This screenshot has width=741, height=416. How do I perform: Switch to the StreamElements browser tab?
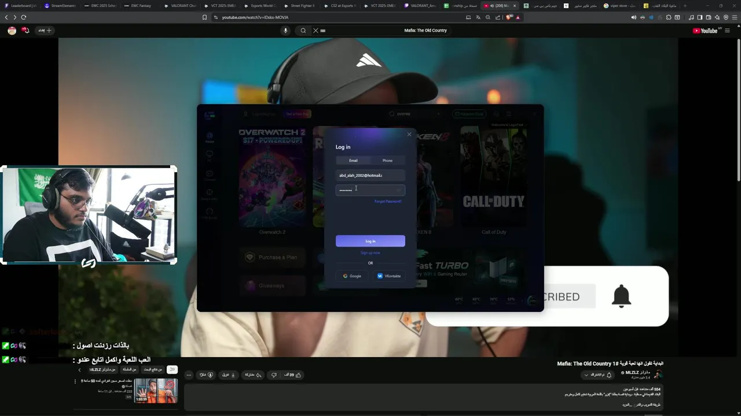60,6
